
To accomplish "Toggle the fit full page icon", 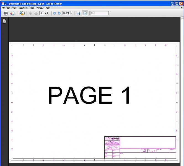I will [x=85, y=13].
